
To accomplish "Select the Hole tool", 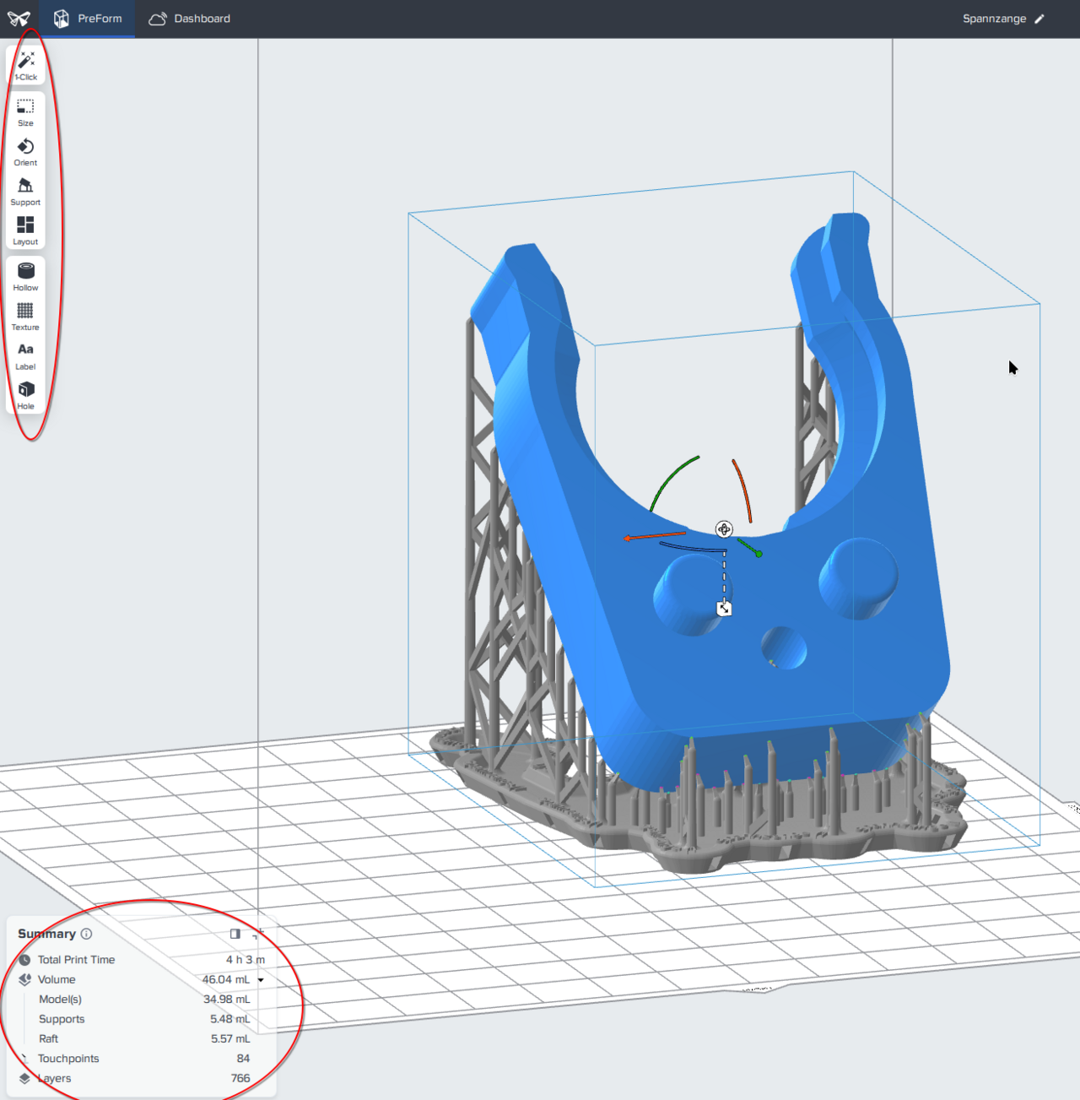I will (x=25, y=394).
